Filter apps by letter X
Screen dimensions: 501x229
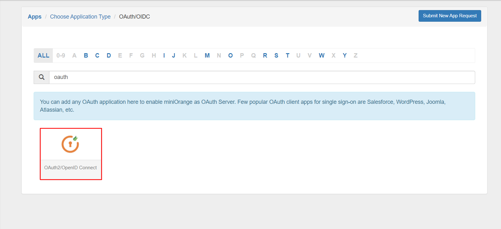[333, 56]
